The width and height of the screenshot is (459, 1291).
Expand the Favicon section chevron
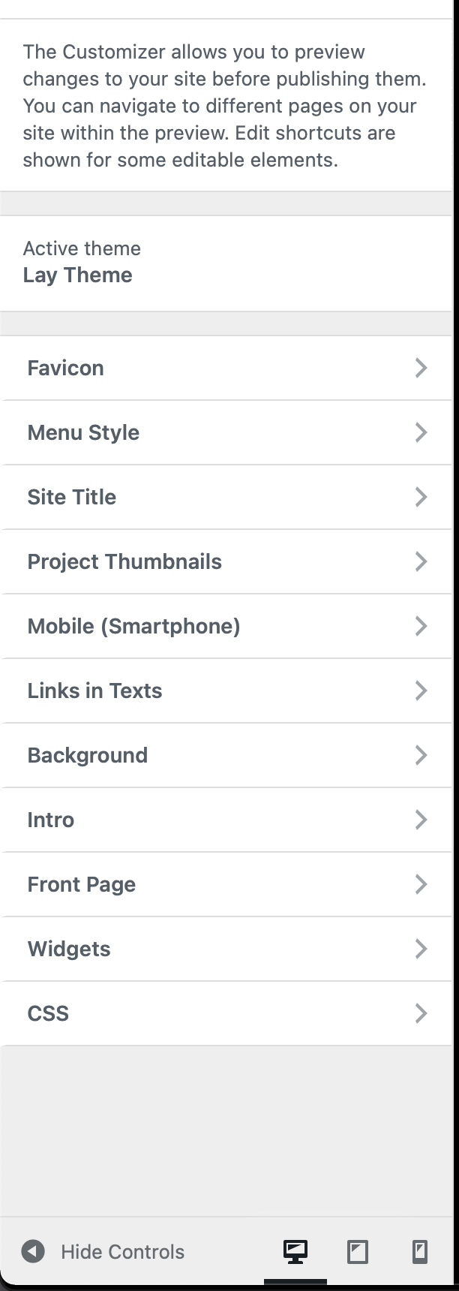coord(421,368)
